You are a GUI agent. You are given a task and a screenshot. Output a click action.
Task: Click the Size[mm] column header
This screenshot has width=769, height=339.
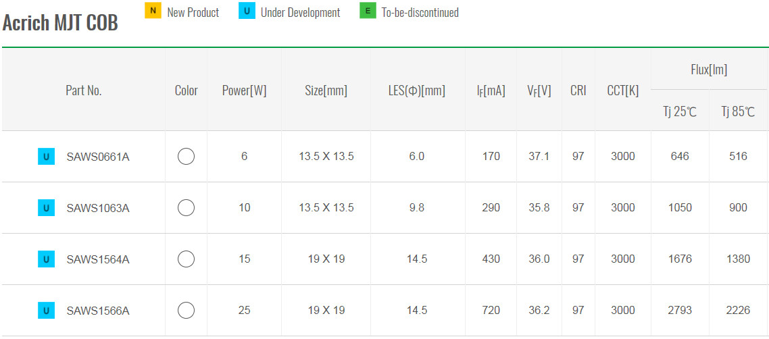(x=326, y=90)
